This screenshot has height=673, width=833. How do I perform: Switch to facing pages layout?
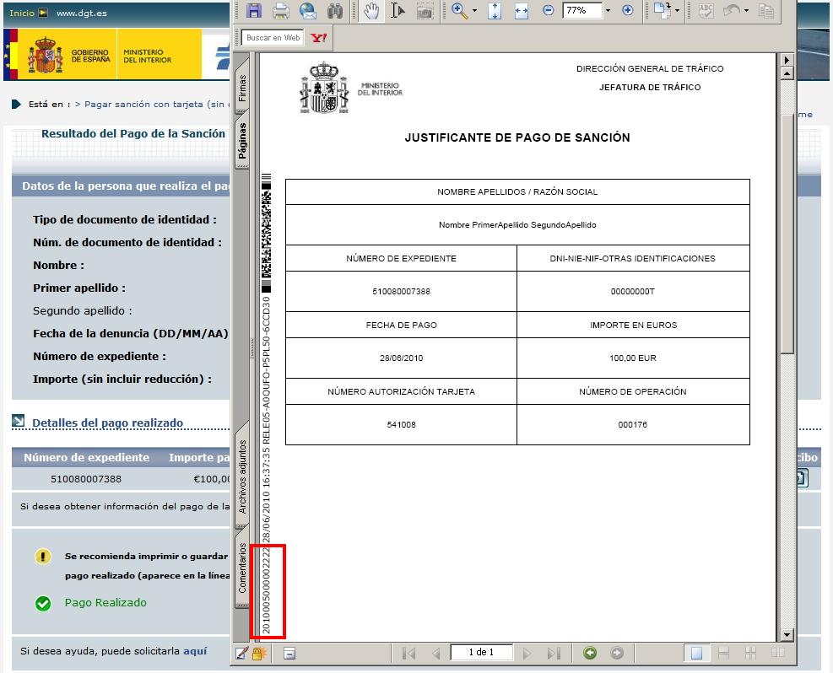778,653
